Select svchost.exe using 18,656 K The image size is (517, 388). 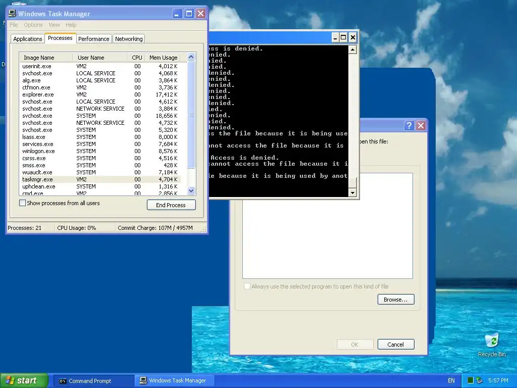click(100, 116)
